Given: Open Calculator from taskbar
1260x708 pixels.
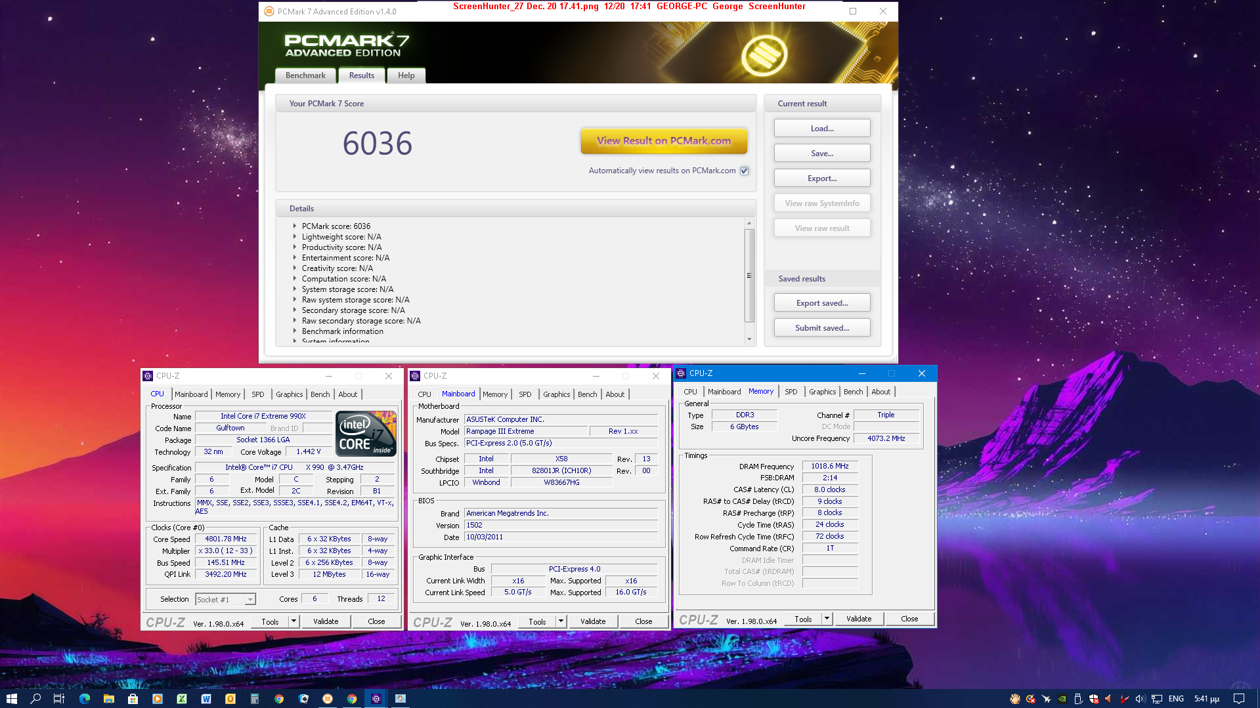Looking at the screenshot, I should [x=254, y=699].
